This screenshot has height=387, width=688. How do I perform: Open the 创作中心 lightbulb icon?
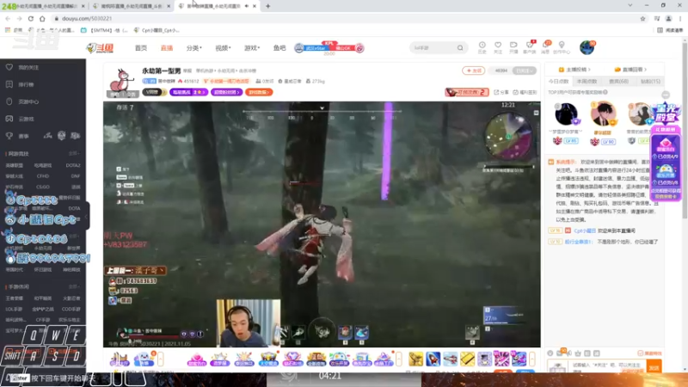(x=562, y=47)
